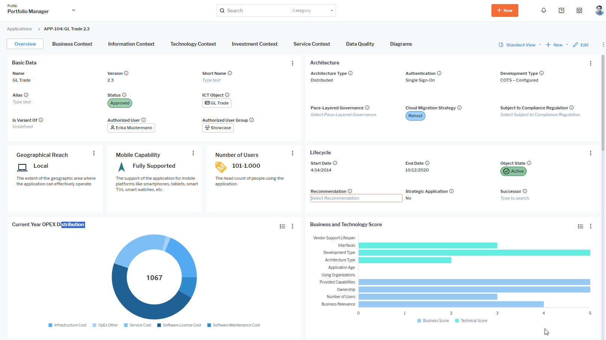Open the notifications bell icon
This screenshot has height=340, width=606.
pos(544,10)
